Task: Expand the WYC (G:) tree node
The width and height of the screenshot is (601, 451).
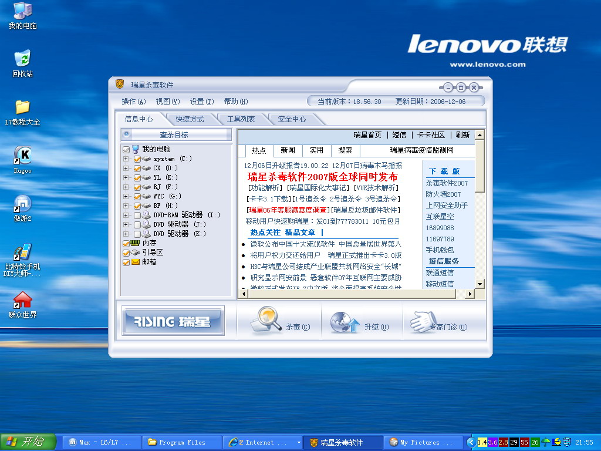Action: coord(126,196)
